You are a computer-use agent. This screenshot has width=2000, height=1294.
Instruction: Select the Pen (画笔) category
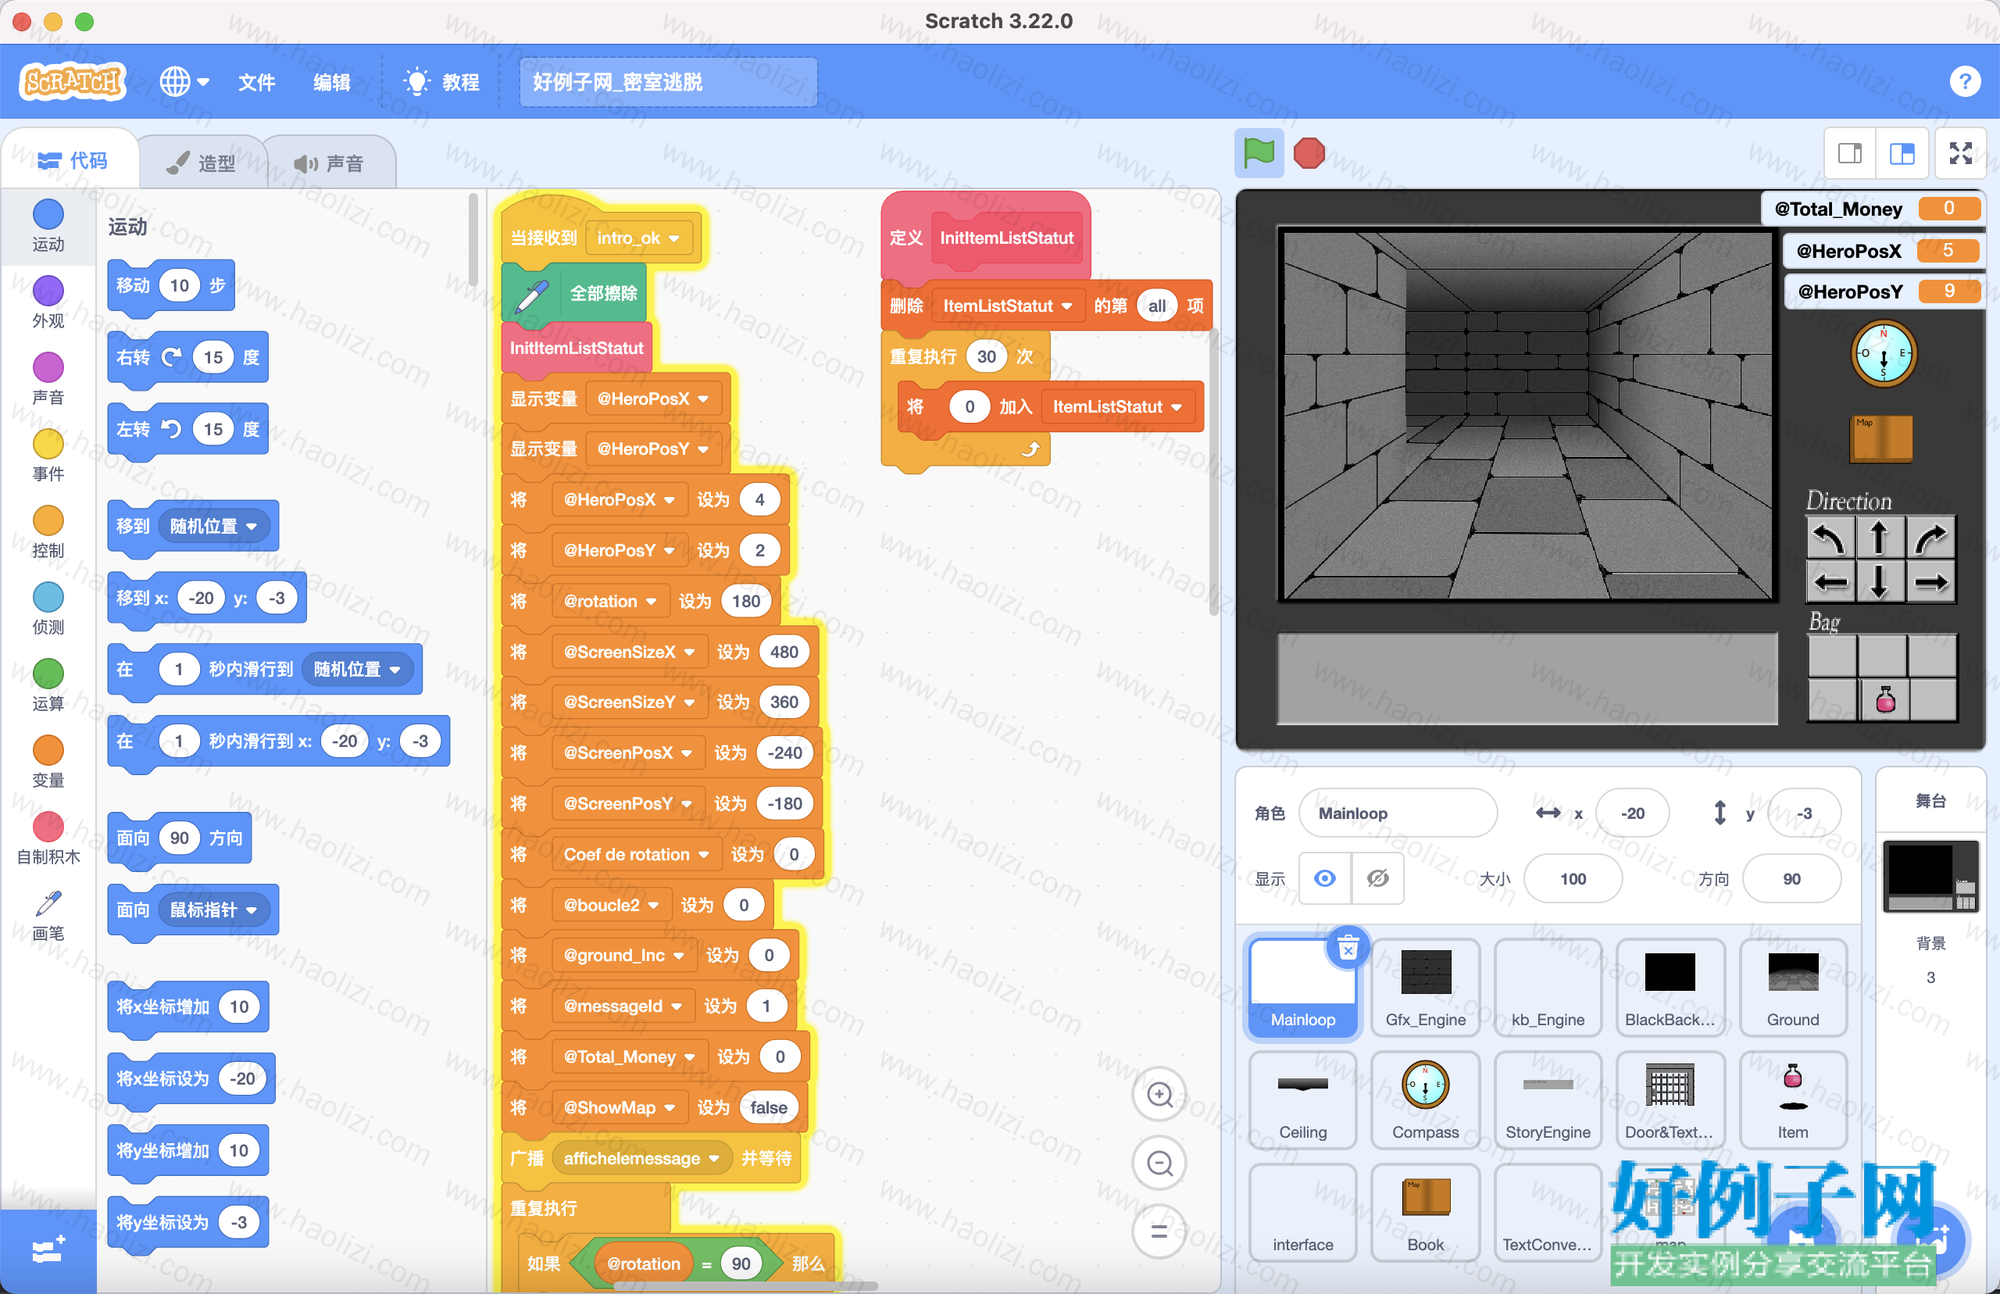(x=48, y=916)
